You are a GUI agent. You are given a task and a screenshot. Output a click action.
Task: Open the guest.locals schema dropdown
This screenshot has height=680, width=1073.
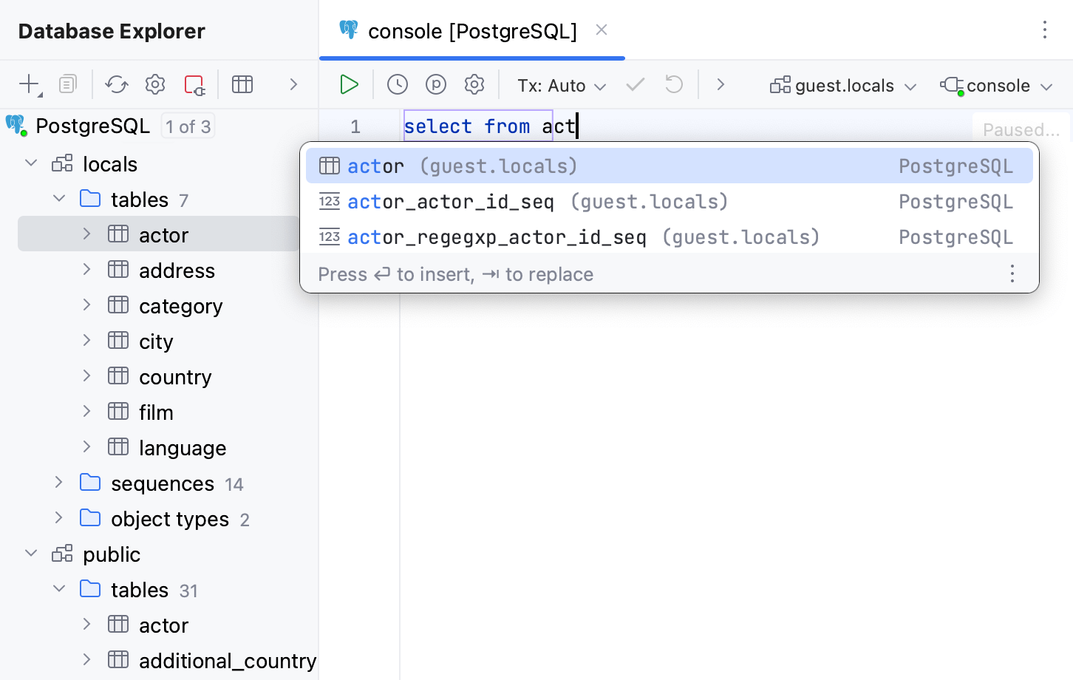point(843,86)
